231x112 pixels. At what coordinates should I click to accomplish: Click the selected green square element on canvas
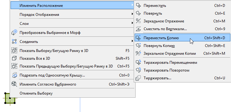click(10, 98)
